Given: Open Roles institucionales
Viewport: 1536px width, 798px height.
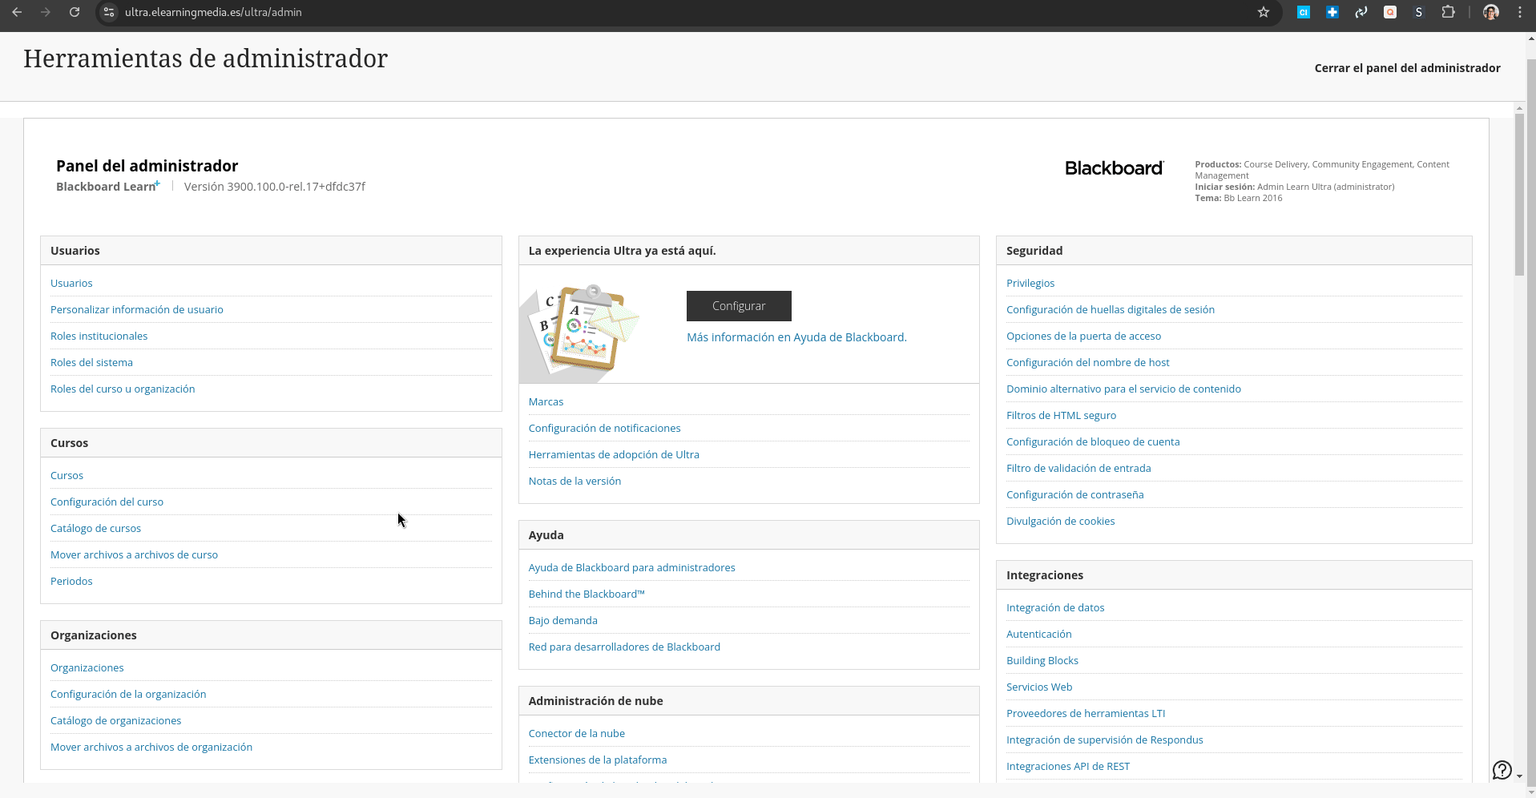Looking at the screenshot, I should click(99, 336).
